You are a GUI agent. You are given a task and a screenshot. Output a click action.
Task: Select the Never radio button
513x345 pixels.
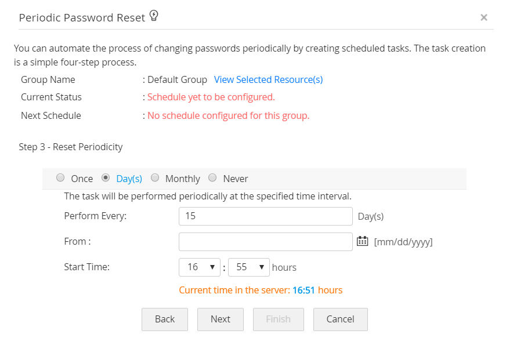click(x=212, y=178)
